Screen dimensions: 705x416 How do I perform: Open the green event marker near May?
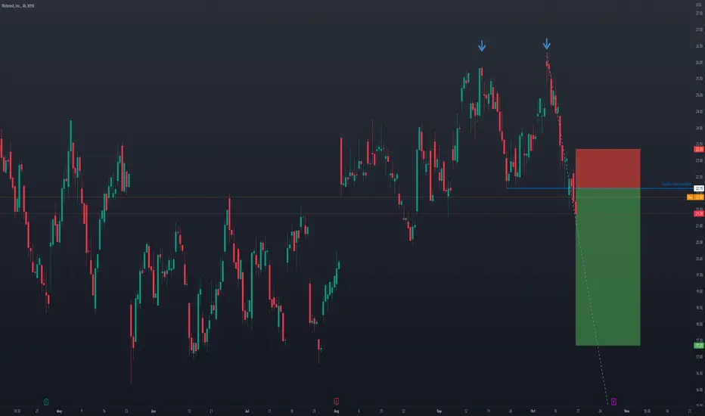[x=46, y=402]
